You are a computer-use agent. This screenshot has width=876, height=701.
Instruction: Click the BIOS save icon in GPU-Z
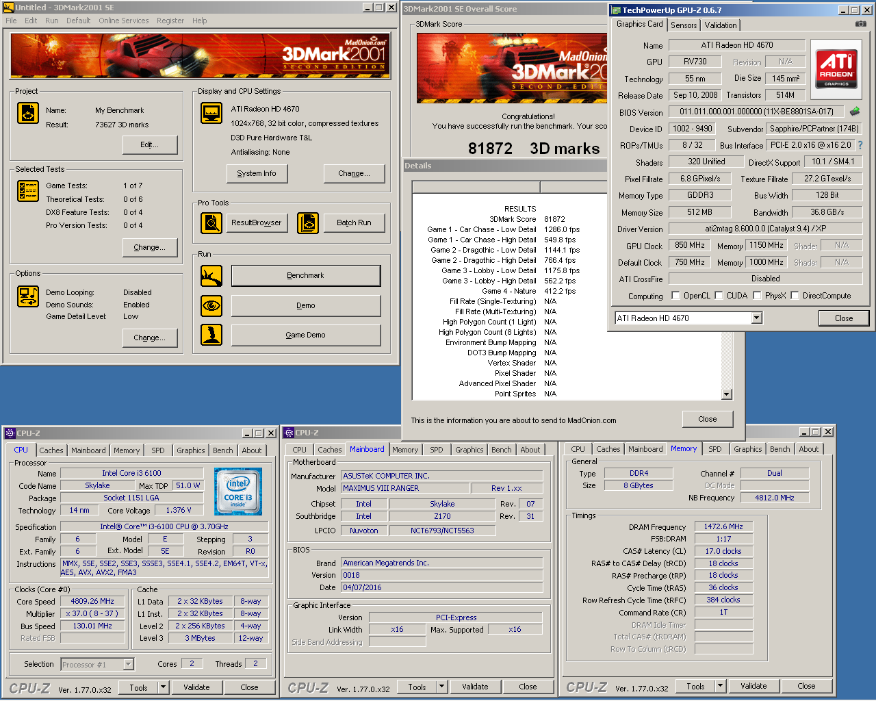click(855, 111)
